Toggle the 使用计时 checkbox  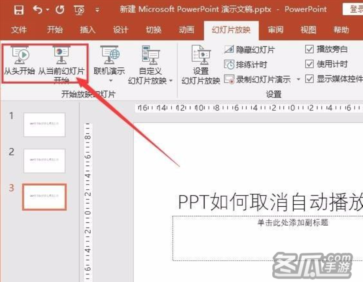tap(309, 64)
